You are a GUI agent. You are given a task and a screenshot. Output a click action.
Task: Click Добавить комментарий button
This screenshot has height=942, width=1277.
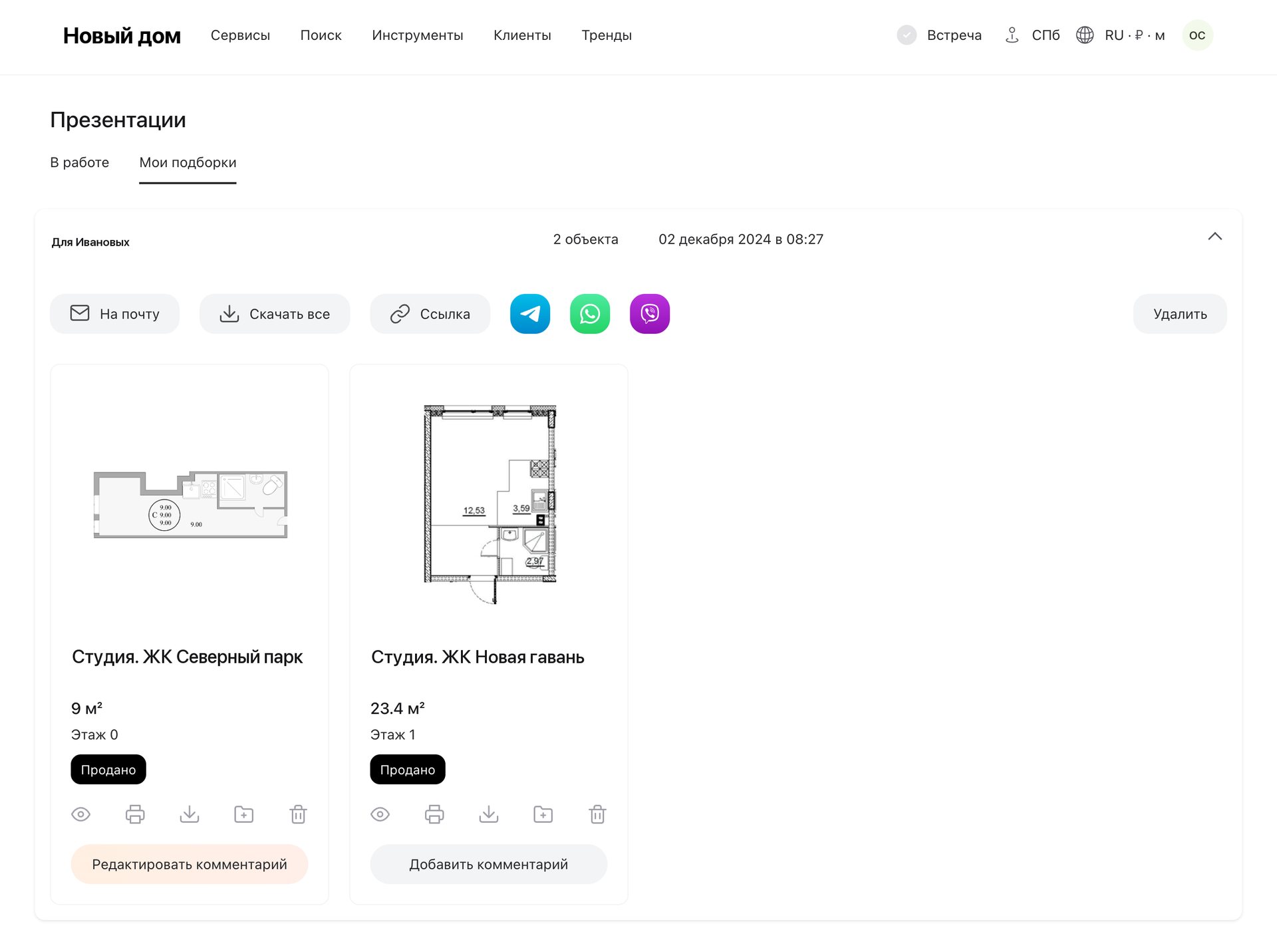click(489, 864)
